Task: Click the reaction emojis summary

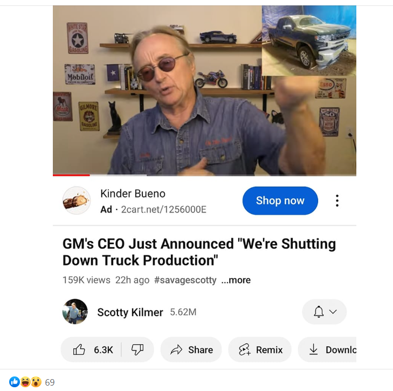Action: 25,382
